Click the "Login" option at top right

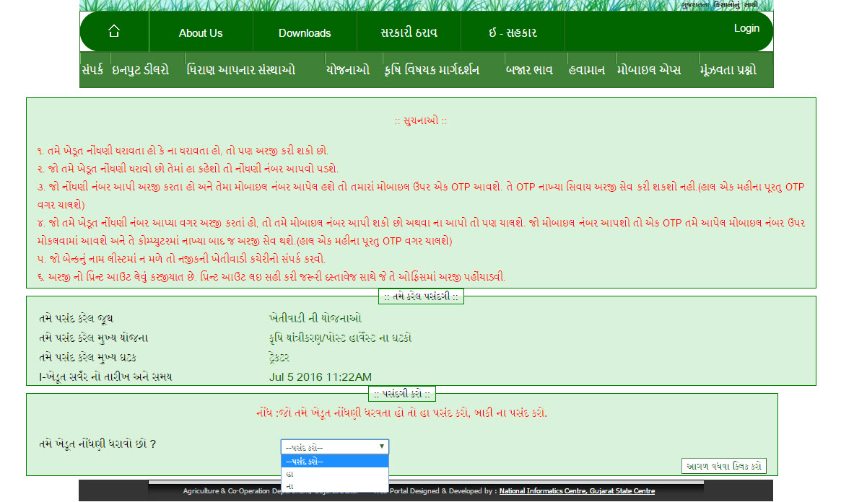[746, 27]
